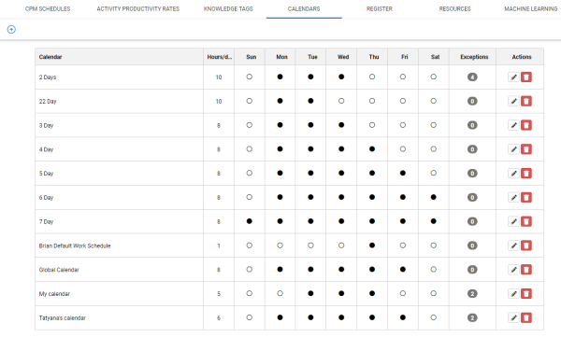Delete Tatyana's calendar

click(526, 317)
